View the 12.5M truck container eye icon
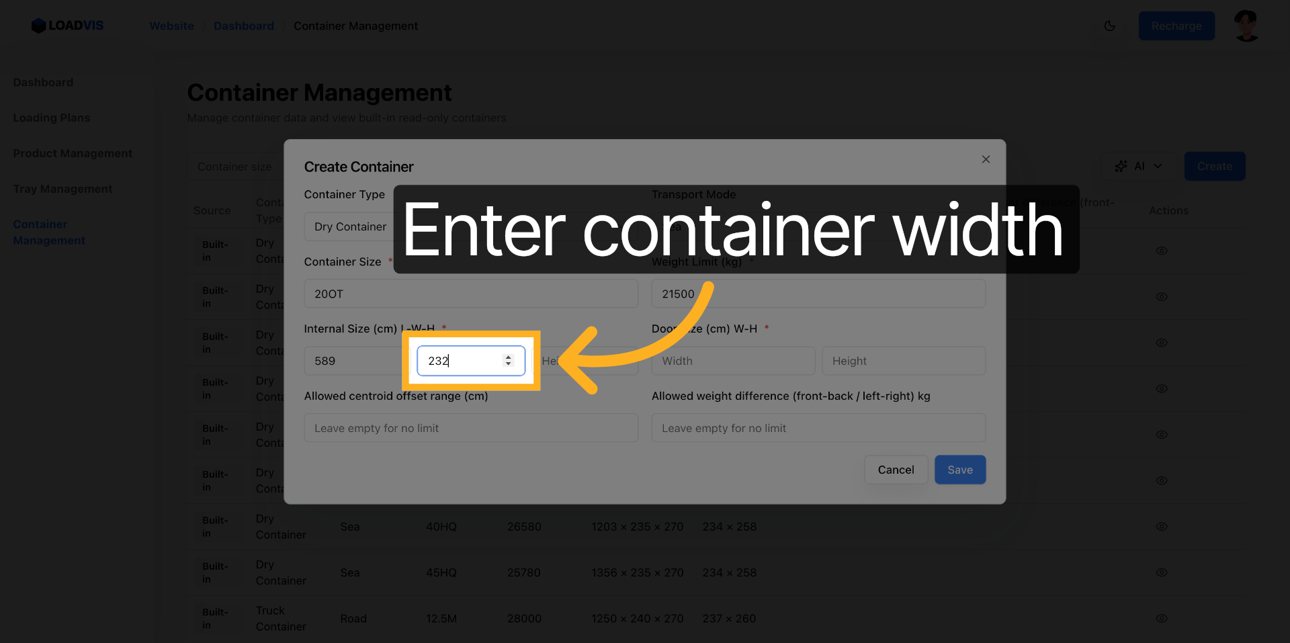Image resolution: width=1290 pixels, height=643 pixels. tap(1161, 618)
